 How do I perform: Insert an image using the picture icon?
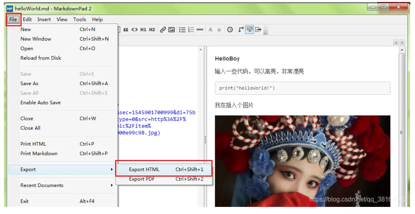point(171,30)
